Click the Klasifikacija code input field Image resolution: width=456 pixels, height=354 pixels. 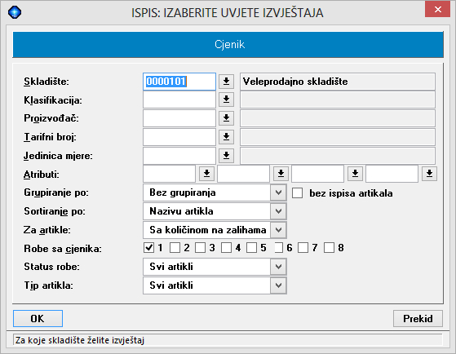[x=179, y=100]
